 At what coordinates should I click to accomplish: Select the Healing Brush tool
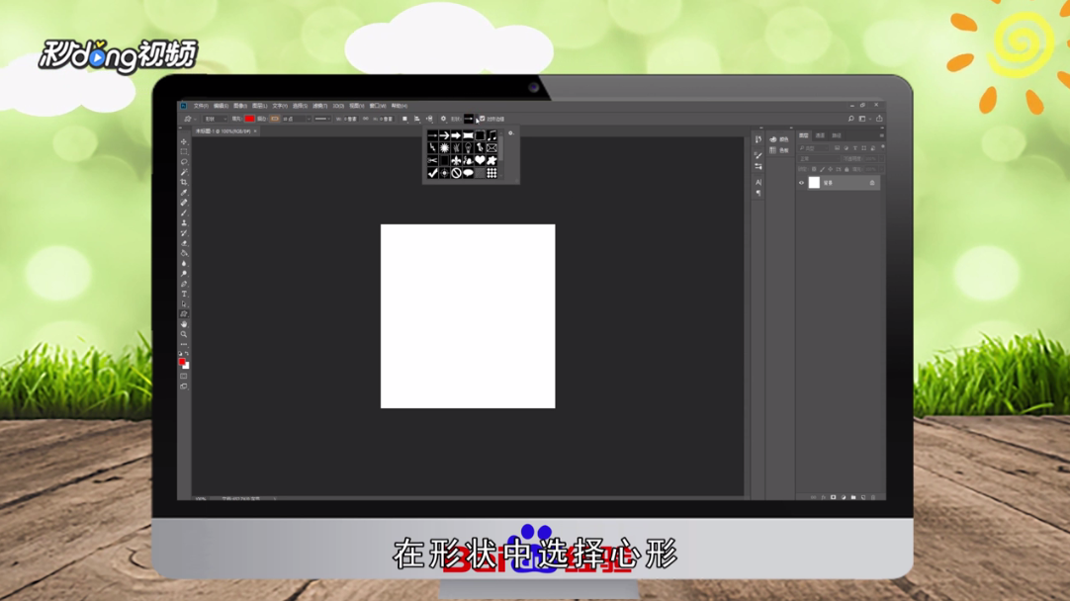[x=184, y=203]
